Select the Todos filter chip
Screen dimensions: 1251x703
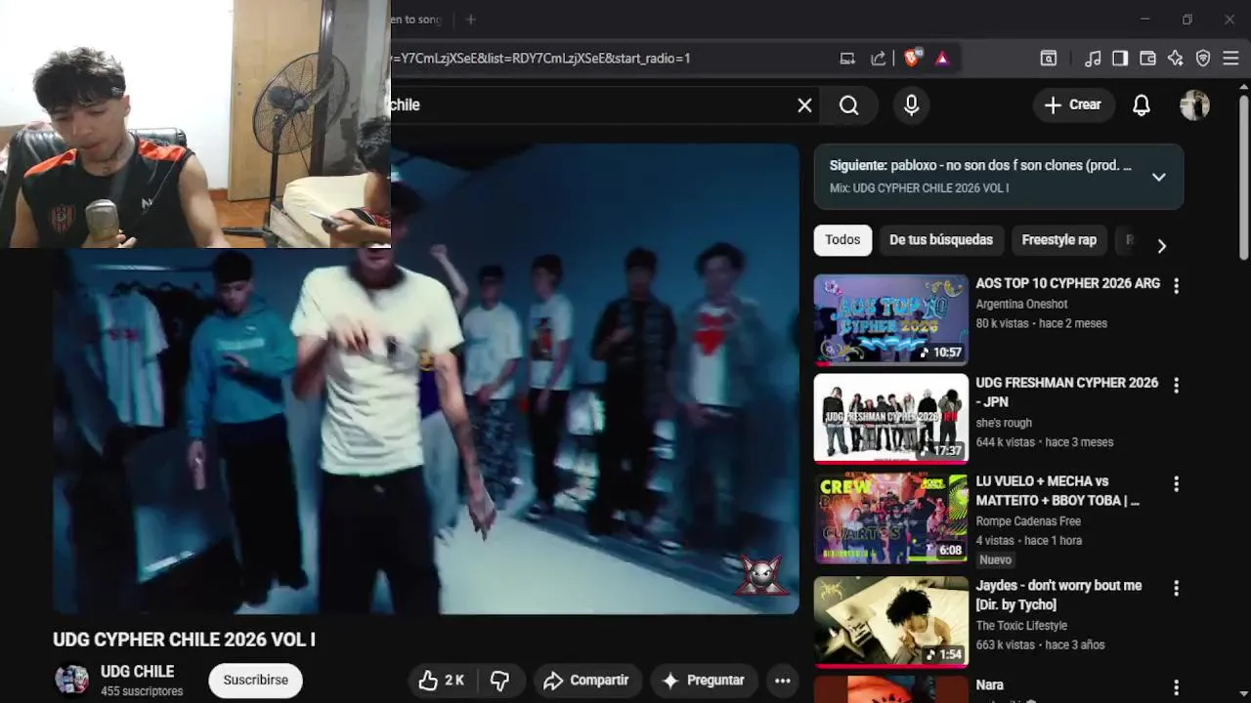coord(842,240)
